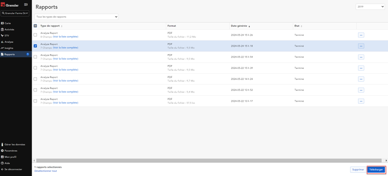The width and height of the screenshot is (388, 176).
Task: Open the Activités sidebar item
Action: (x=8, y=29)
